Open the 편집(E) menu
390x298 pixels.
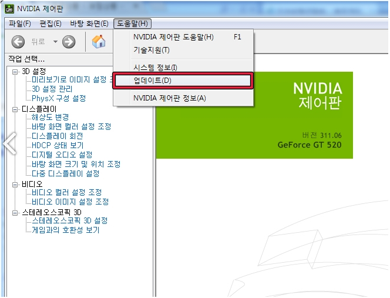[x=51, y=24]
